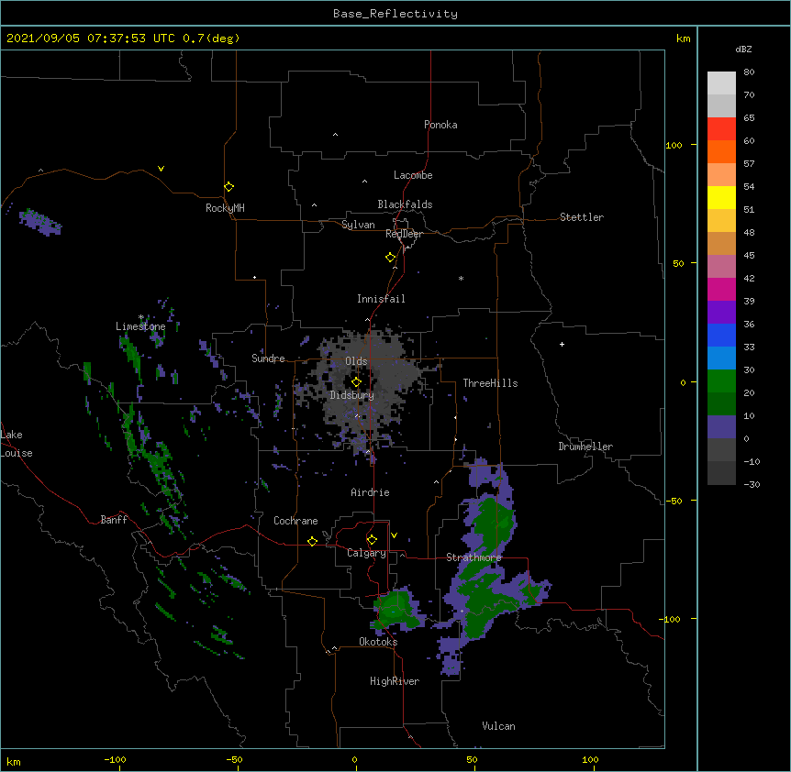This screenshot has height=772, width=791.
Task: Click the white asterisk above Limestone label
Action: click(x=140, y=317)
